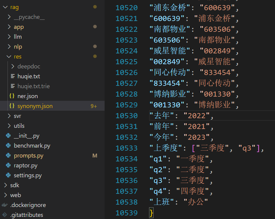Open raptor.py file
This screenshot has width=275, height=219.
point(26,166)
